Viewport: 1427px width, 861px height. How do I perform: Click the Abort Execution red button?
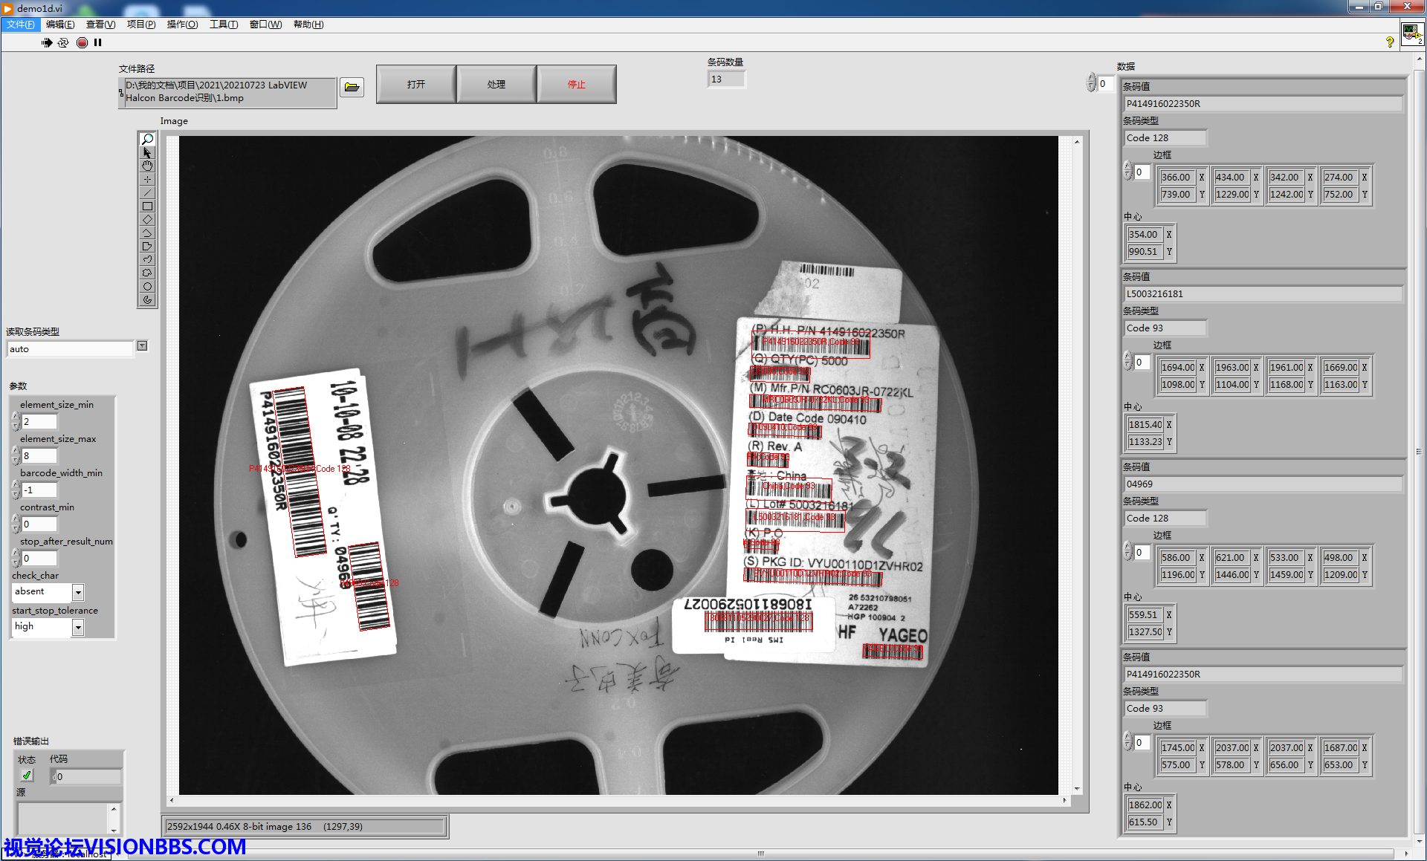click(82, 42)
